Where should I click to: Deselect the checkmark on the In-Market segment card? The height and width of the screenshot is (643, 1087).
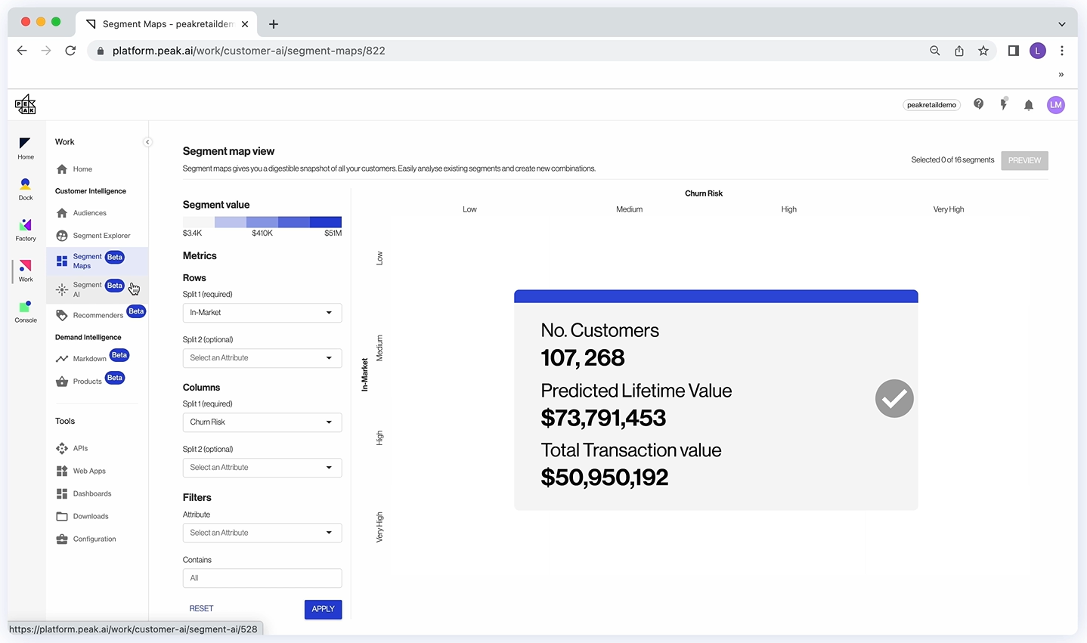(x=893, y=398)
